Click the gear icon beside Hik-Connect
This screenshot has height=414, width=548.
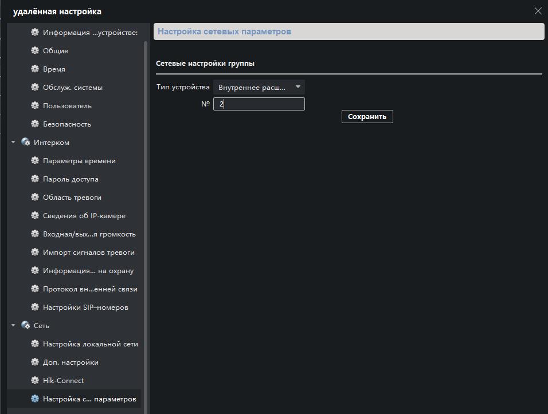click(35, 381)
